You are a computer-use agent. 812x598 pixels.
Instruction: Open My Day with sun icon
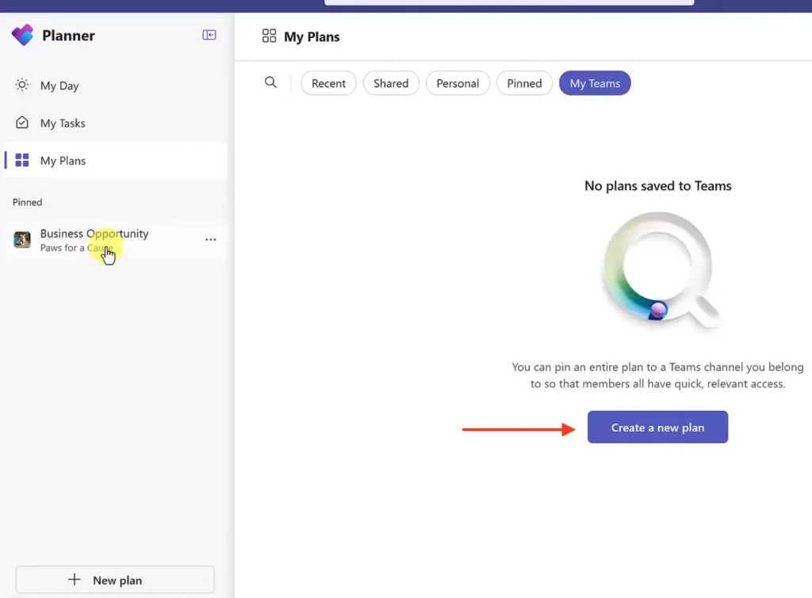(x=59, y=86)
